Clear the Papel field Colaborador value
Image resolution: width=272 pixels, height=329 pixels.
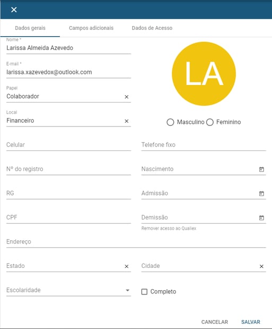[127, 97]
